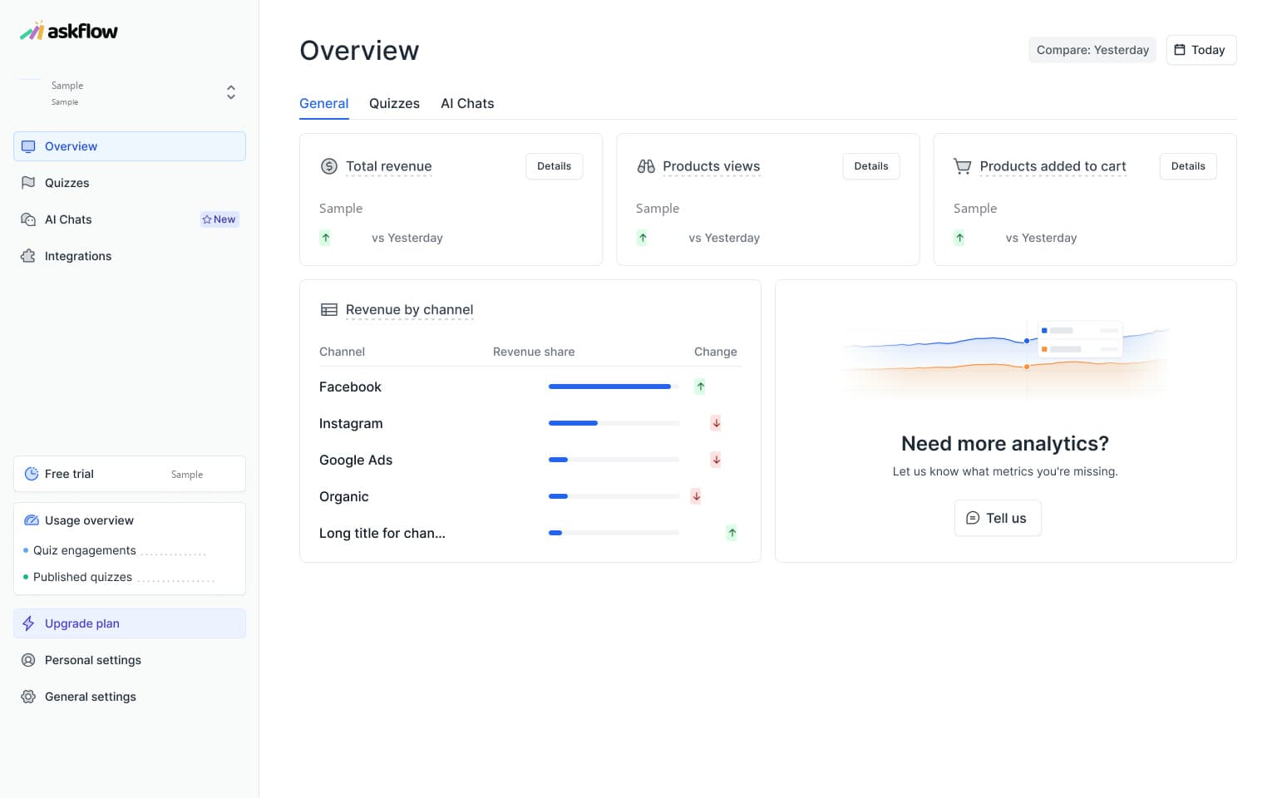Click the Upgrade plan button
Screen dimensions: 1277x798
pyautogui.click(x=130, y=623)
